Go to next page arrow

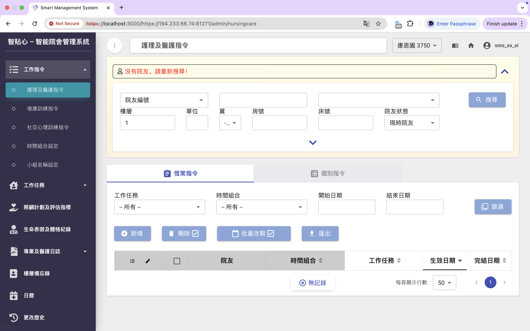(504, 282)
